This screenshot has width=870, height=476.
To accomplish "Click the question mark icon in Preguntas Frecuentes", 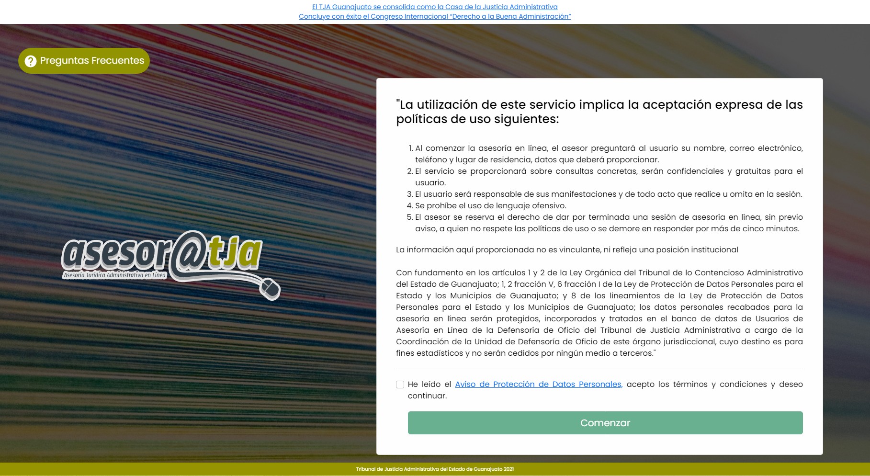I will coord(31,61).
